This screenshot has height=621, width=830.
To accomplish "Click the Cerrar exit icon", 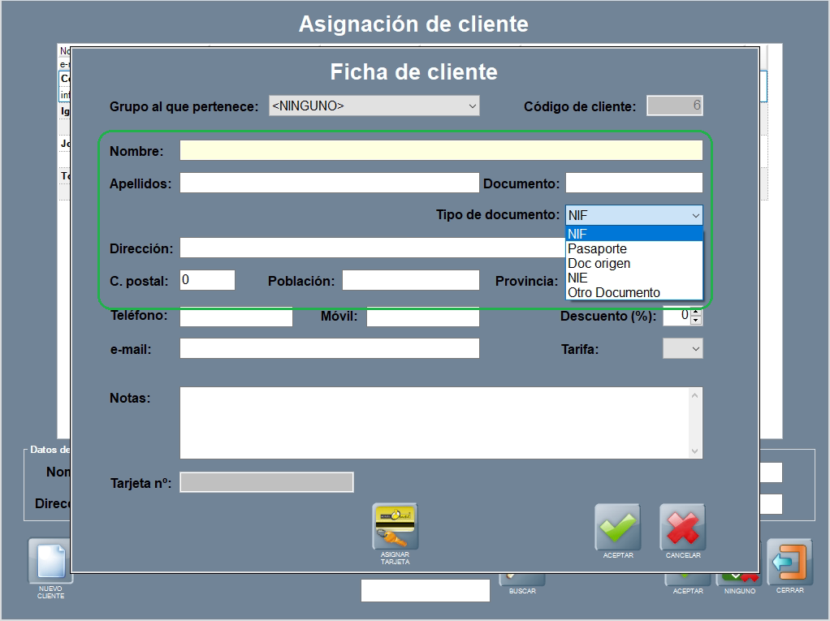I will [789, 562].
